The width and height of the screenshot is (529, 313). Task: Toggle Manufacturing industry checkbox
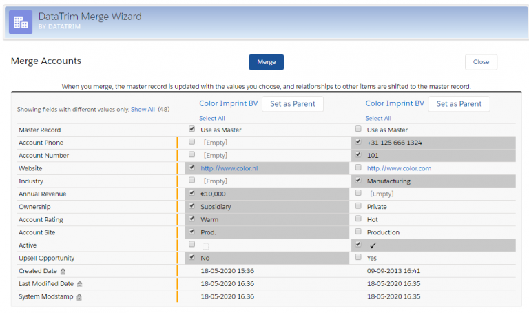point(358,180)
